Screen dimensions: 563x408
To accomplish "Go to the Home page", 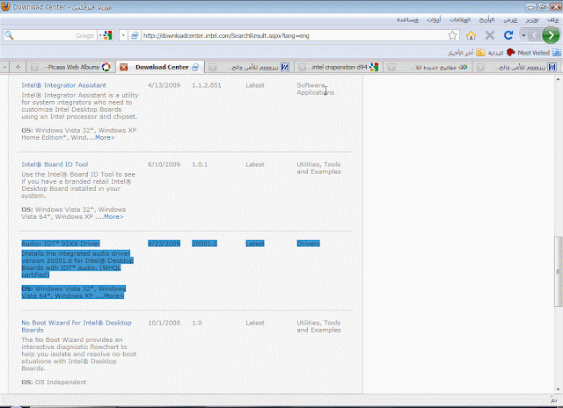I will click(x=472, y=35).
